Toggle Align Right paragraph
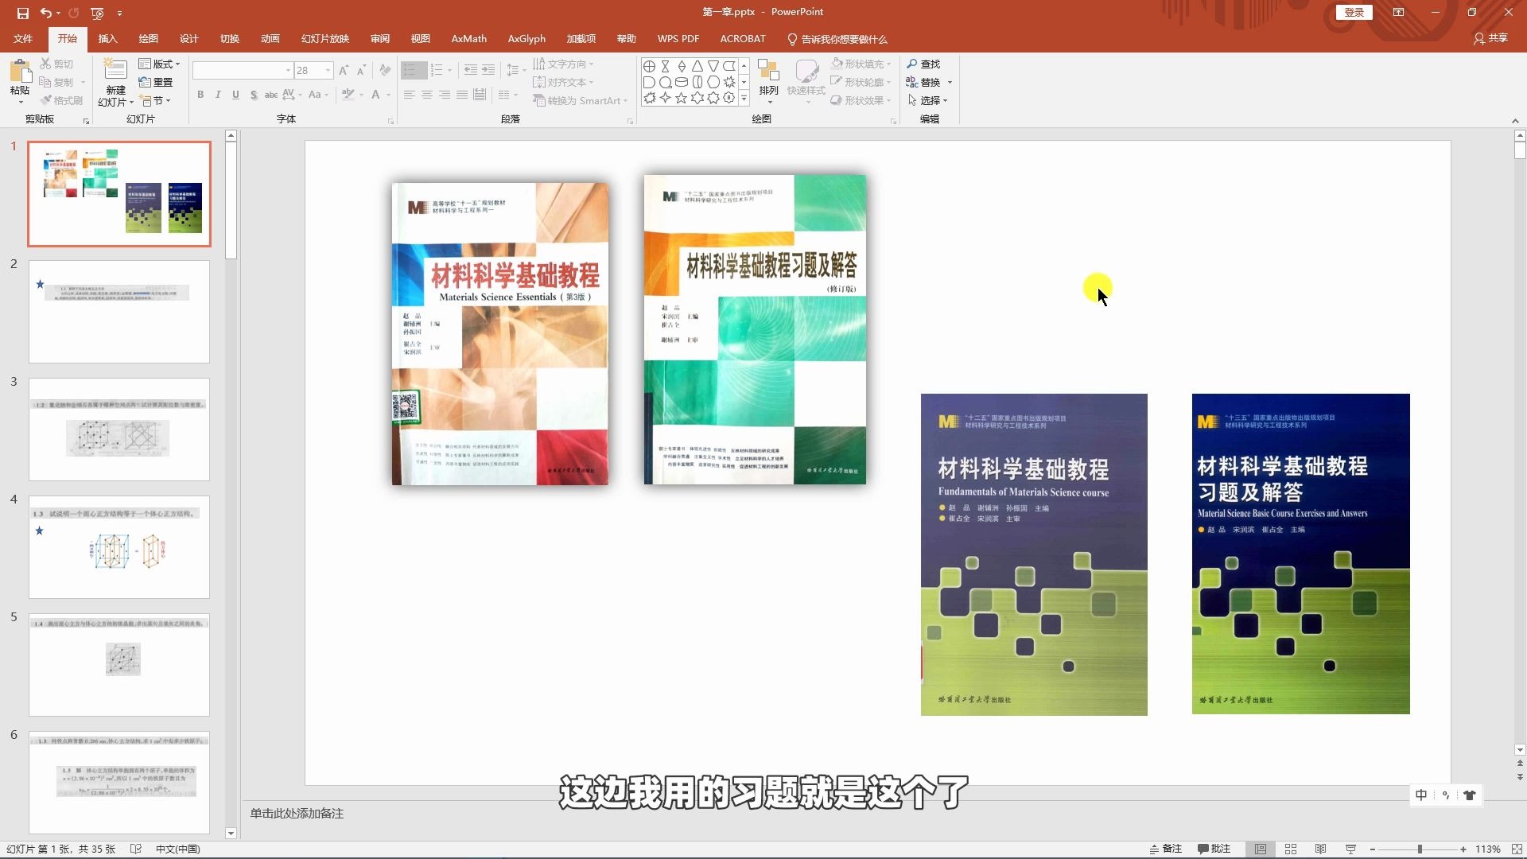 point(445,95)
